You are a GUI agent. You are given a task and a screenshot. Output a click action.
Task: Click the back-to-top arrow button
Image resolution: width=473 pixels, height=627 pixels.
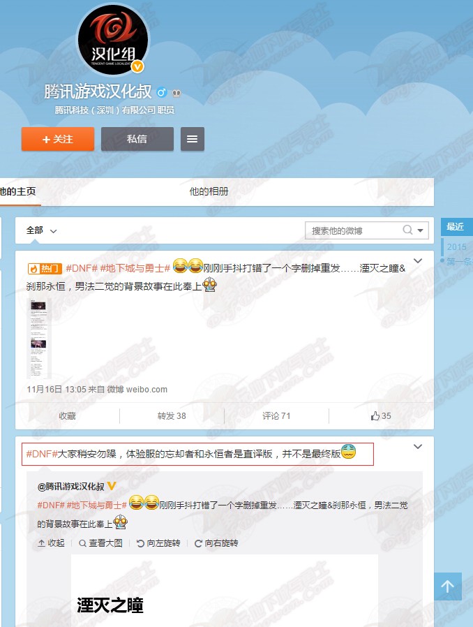pyautogui.click(x=448, y=587)
